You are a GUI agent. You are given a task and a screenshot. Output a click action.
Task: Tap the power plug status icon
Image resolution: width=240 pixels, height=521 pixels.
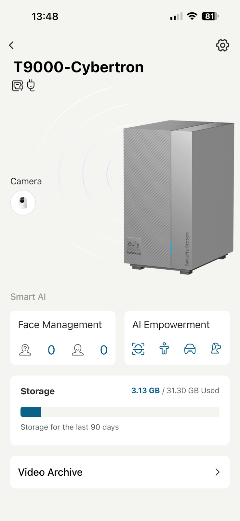point(31,85)
